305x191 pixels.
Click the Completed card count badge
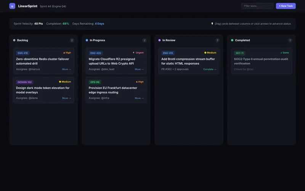click(x=290, y=40)
